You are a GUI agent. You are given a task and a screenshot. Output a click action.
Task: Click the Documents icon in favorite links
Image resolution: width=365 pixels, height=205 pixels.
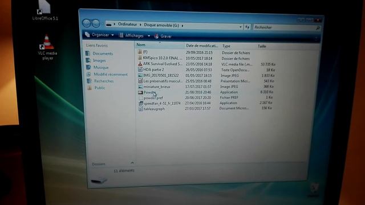click(88, 53)
